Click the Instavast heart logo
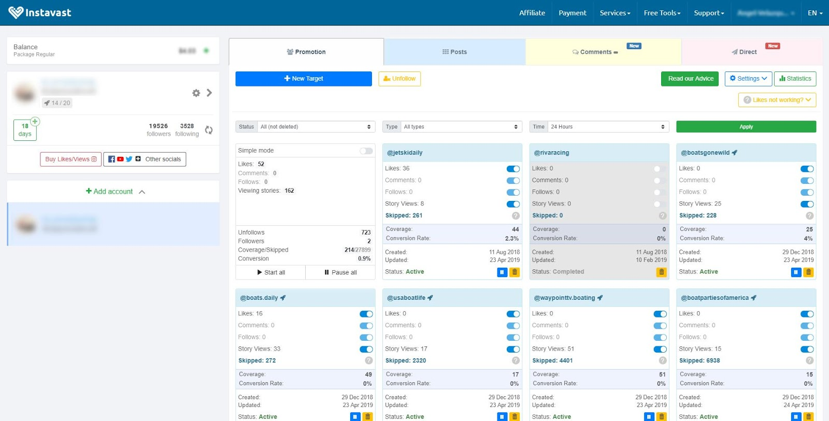This screenshot has height=421, width=829. (x=16, y=12)
